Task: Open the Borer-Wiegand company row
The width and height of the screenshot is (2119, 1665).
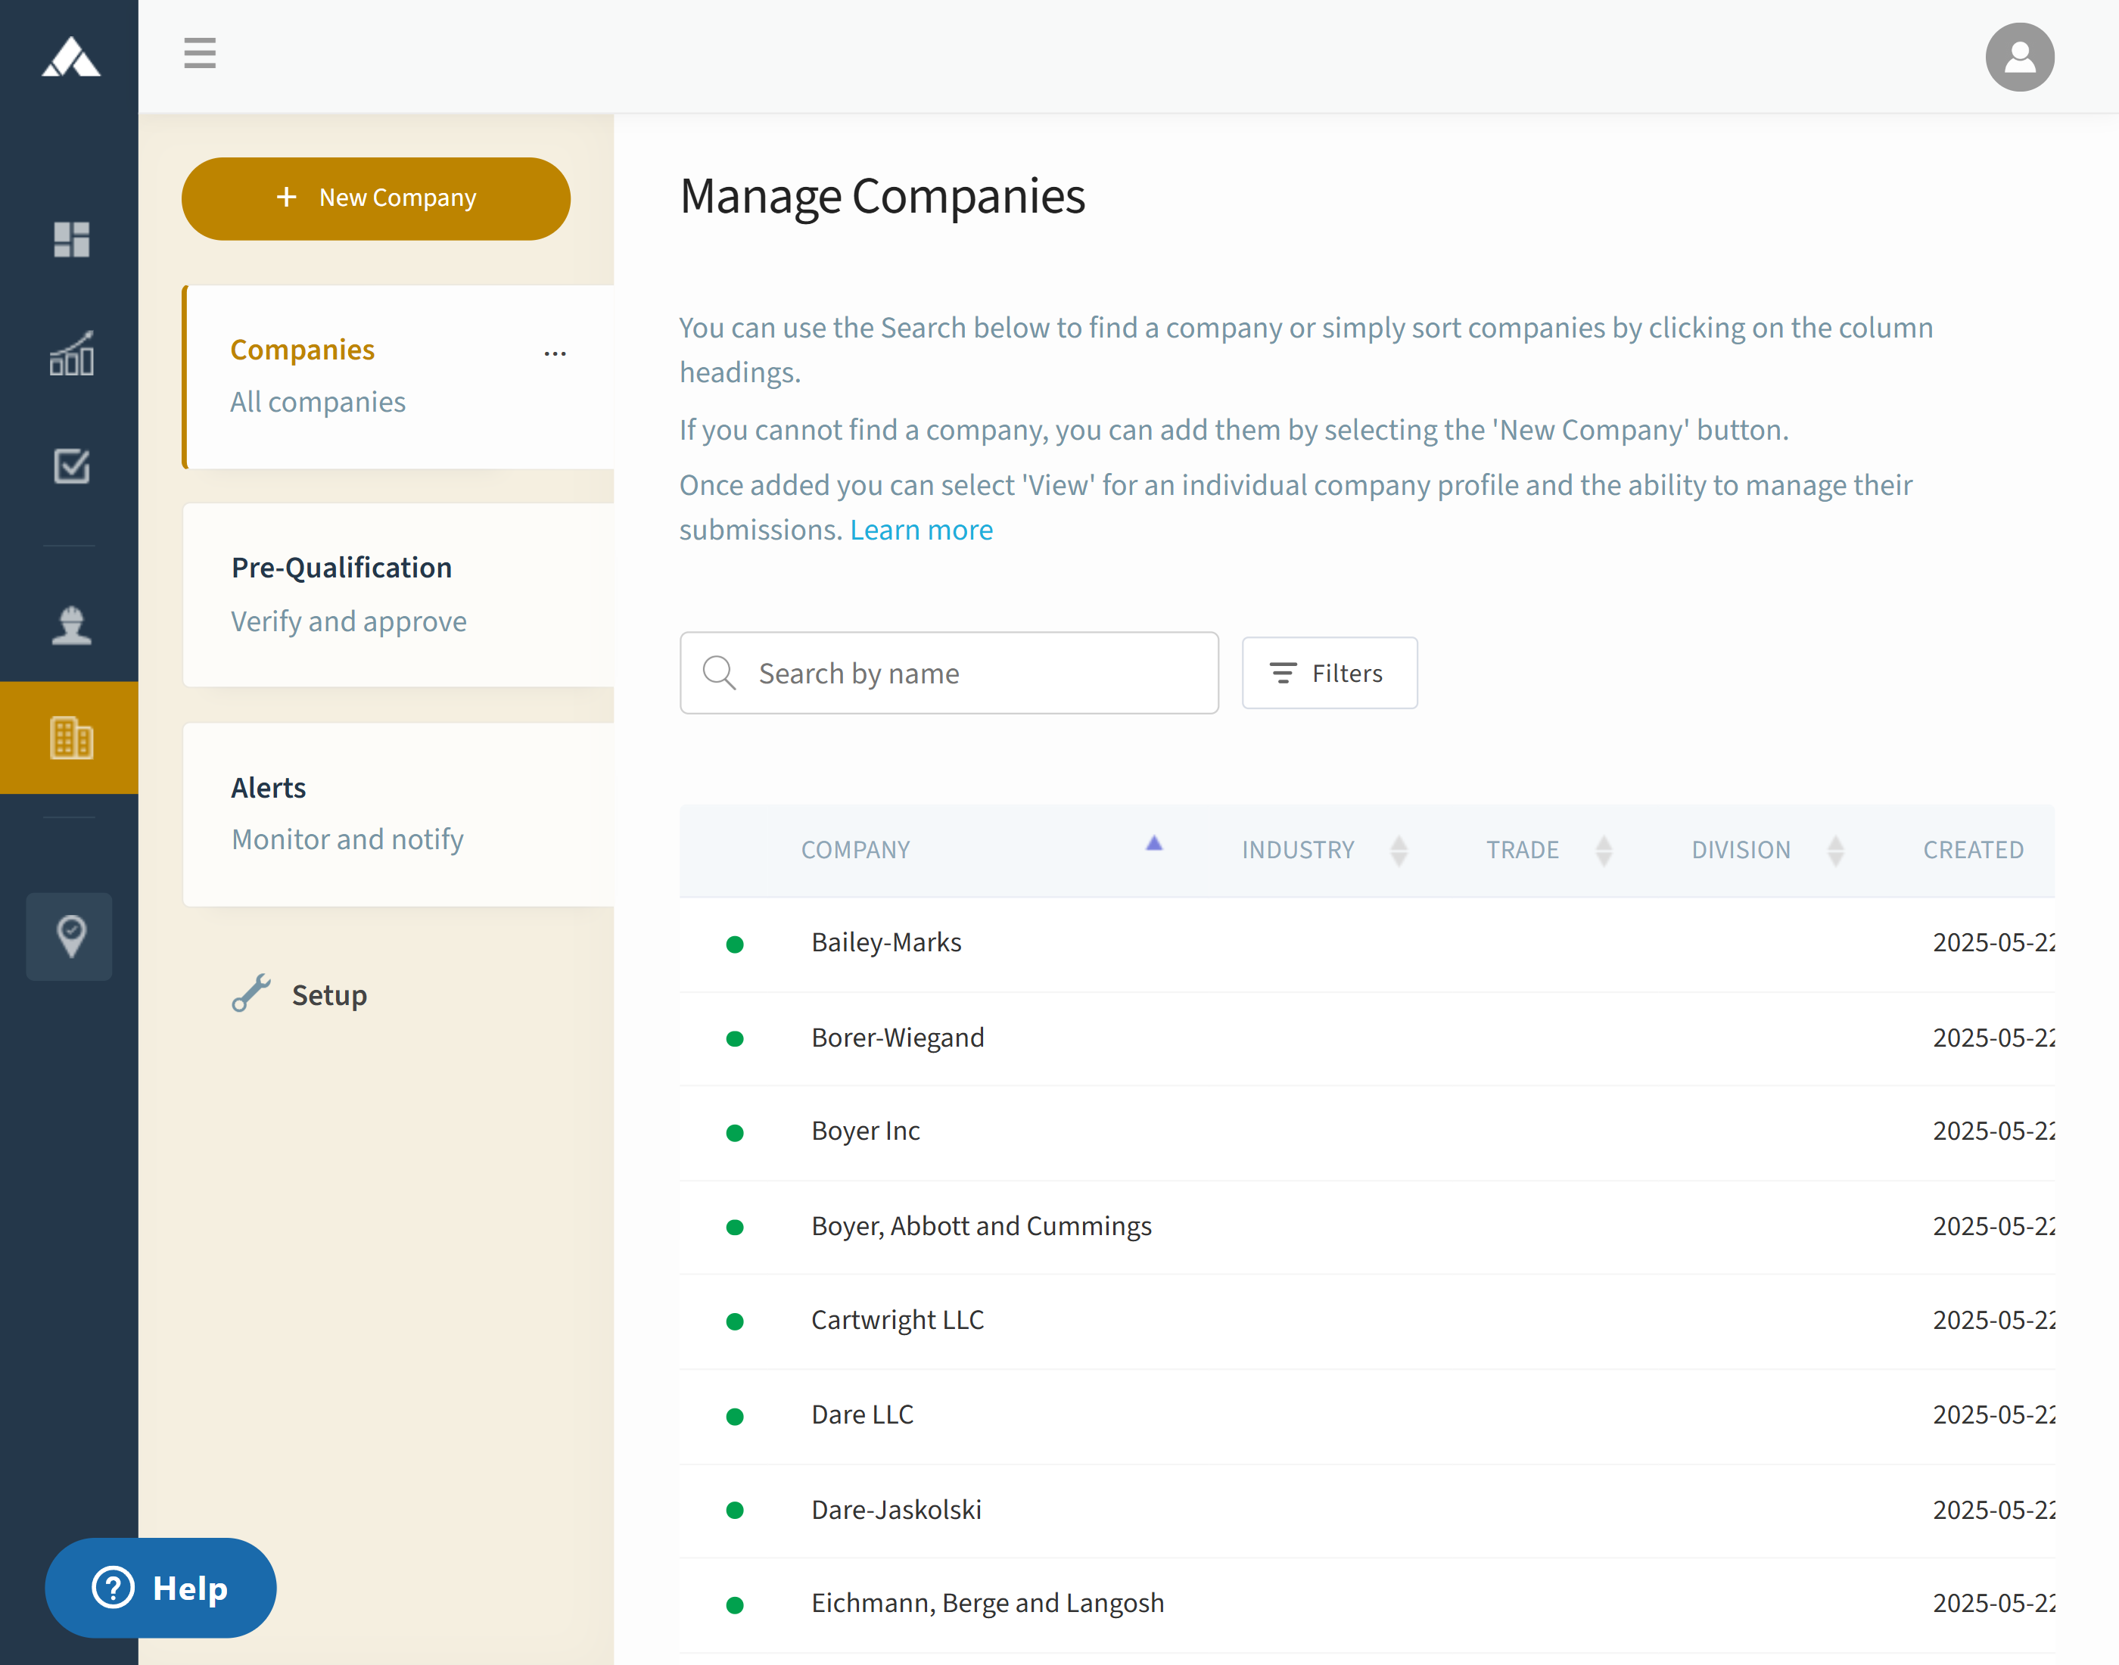Action: click(x=1367, y=1038)
